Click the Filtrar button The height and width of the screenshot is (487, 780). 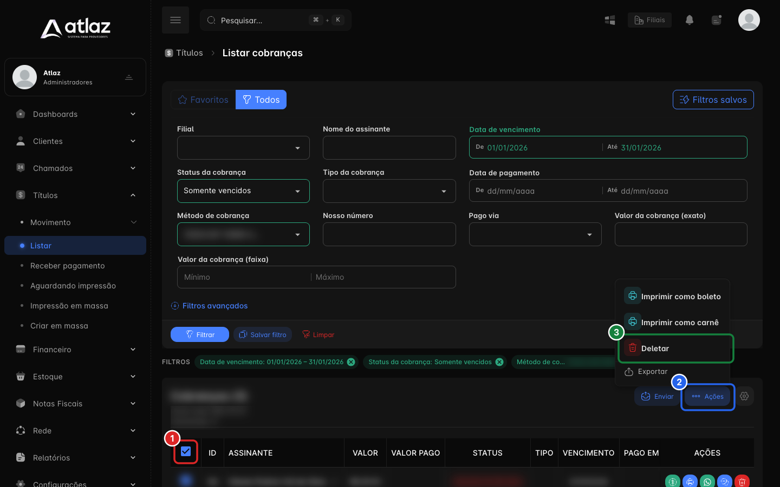[200, 334]
